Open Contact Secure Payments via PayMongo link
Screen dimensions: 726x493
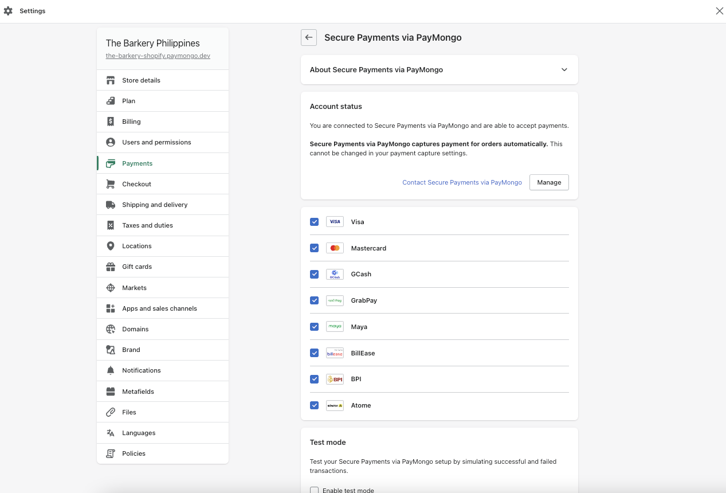462,182
